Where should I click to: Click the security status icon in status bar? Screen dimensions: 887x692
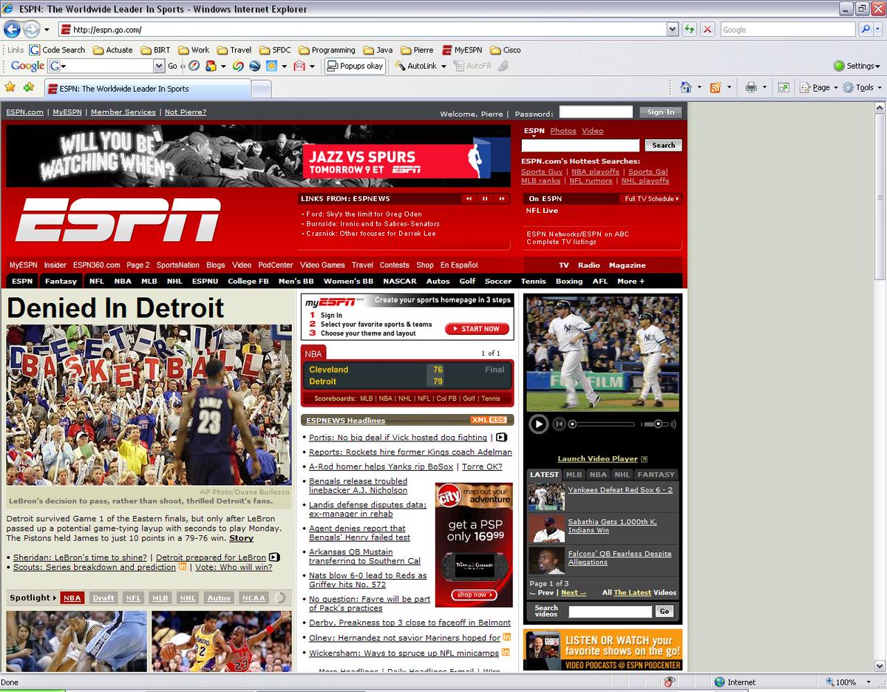tap(670, 682)
